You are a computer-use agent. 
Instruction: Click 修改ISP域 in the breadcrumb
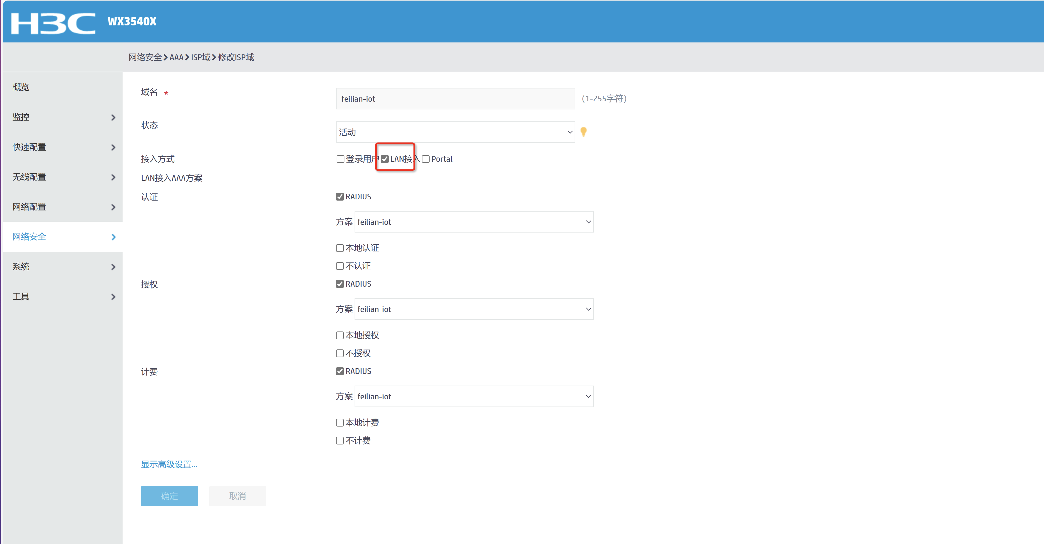236,57
